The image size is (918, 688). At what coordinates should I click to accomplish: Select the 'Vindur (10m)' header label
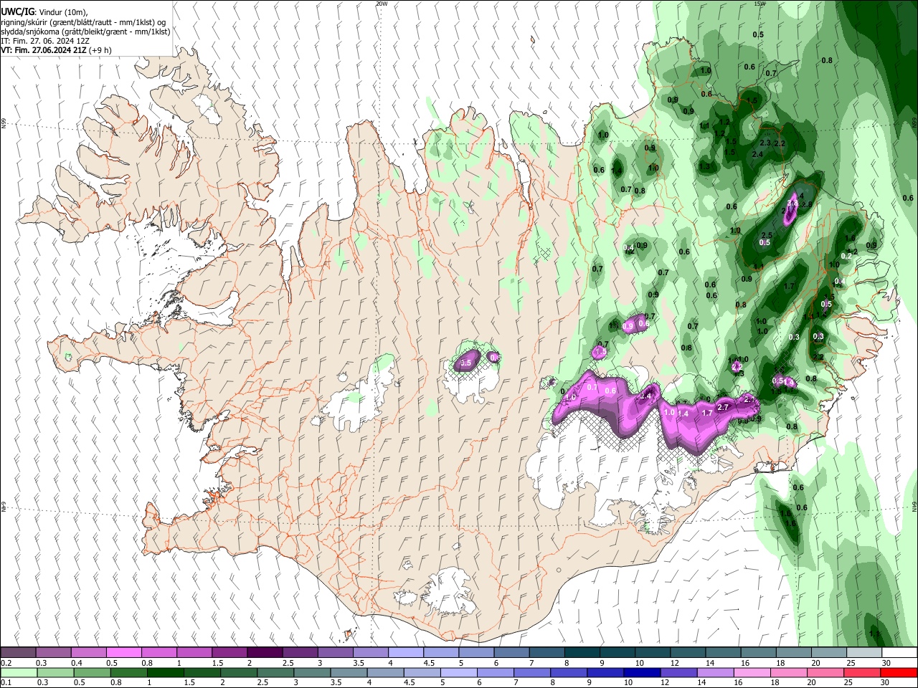[64, 12]
